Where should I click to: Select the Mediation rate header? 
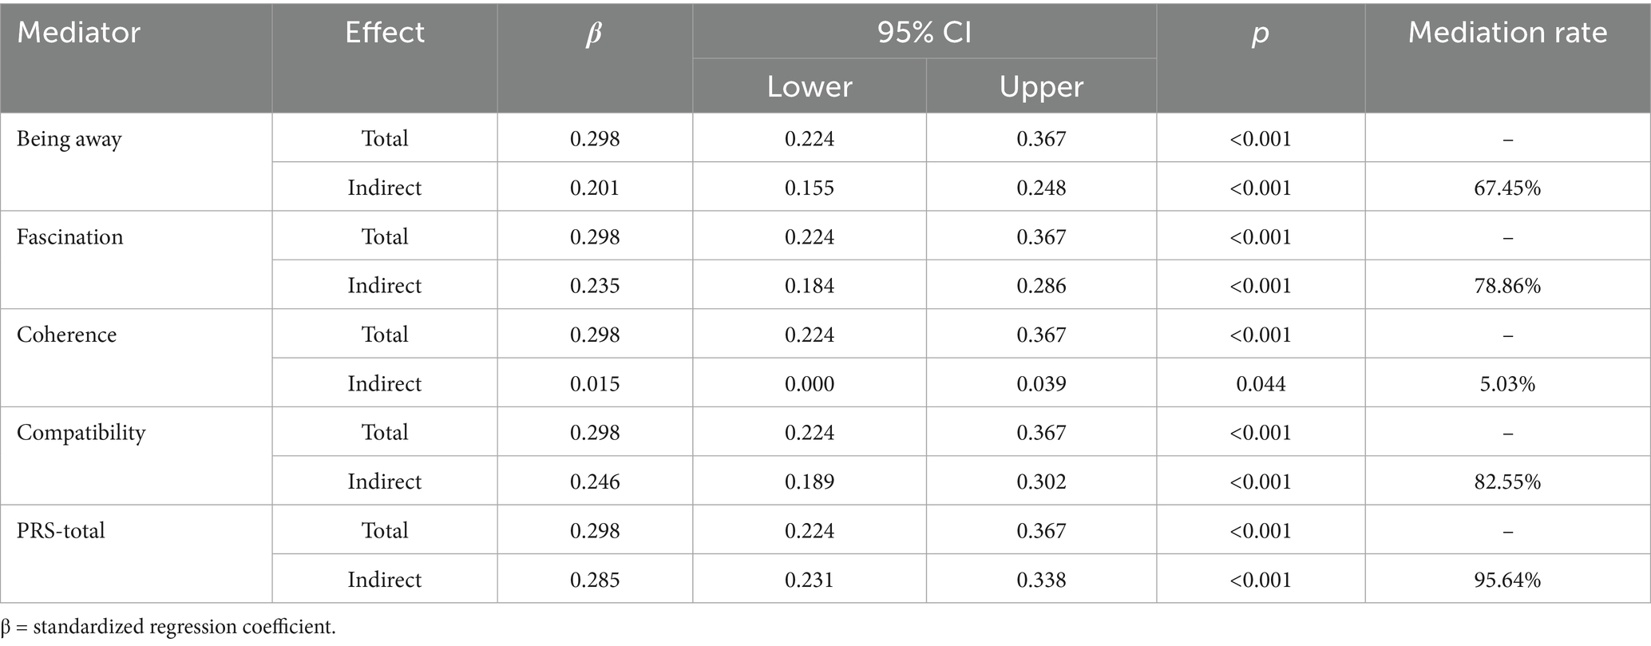pos(1507,33)
